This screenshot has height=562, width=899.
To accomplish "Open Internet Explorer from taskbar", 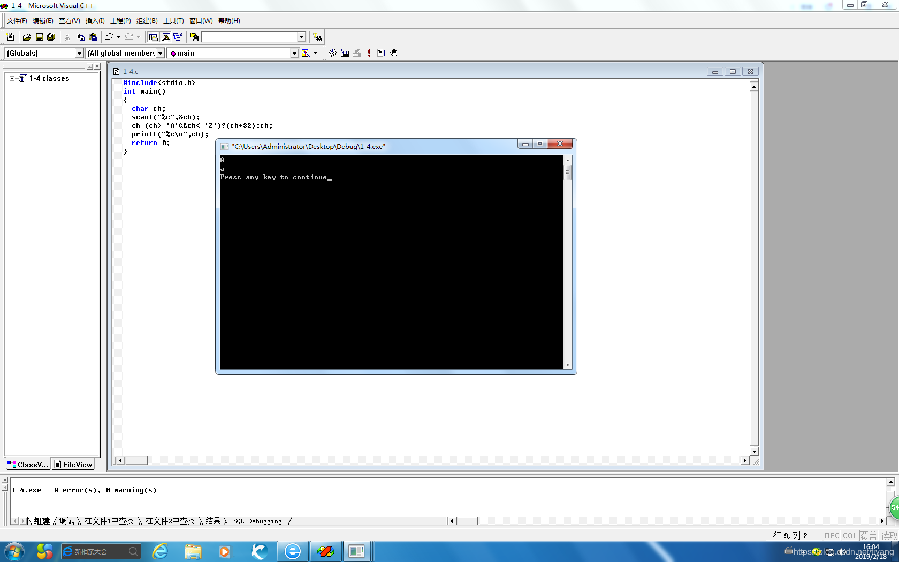I will coord(160,551).
